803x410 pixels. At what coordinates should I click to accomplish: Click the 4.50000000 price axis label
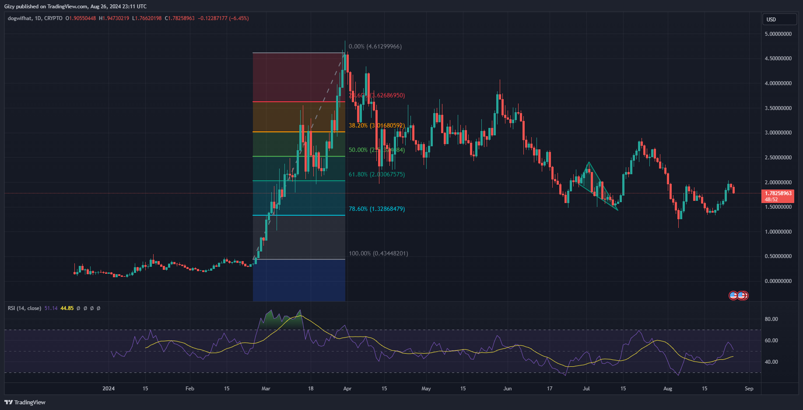[x=778, y=59]
